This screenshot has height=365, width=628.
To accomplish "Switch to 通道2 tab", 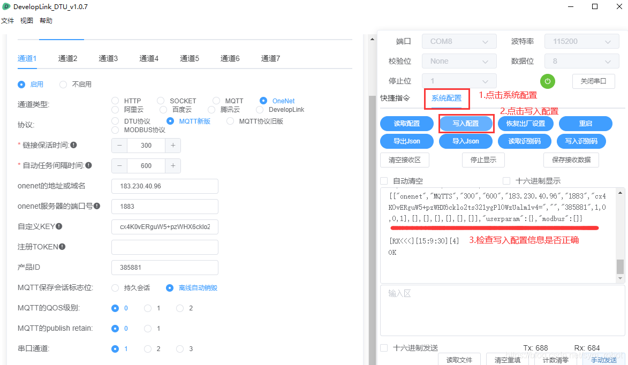I will tap(67, 58).
